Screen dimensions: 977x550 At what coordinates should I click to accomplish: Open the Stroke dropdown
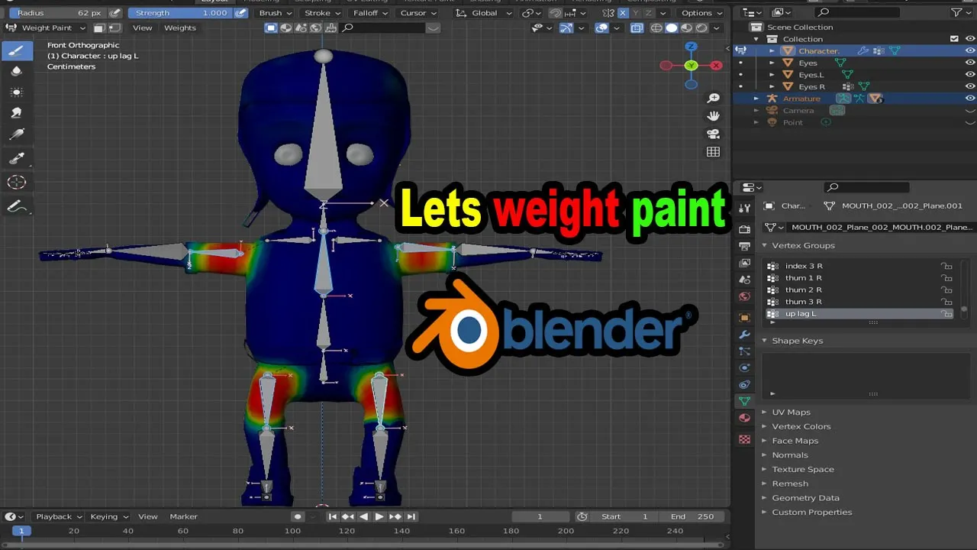[x=321, y=13]
